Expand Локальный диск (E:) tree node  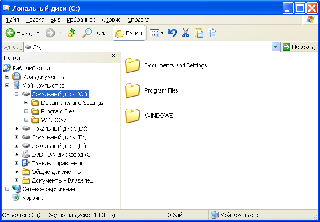click(x=17, y=137)
